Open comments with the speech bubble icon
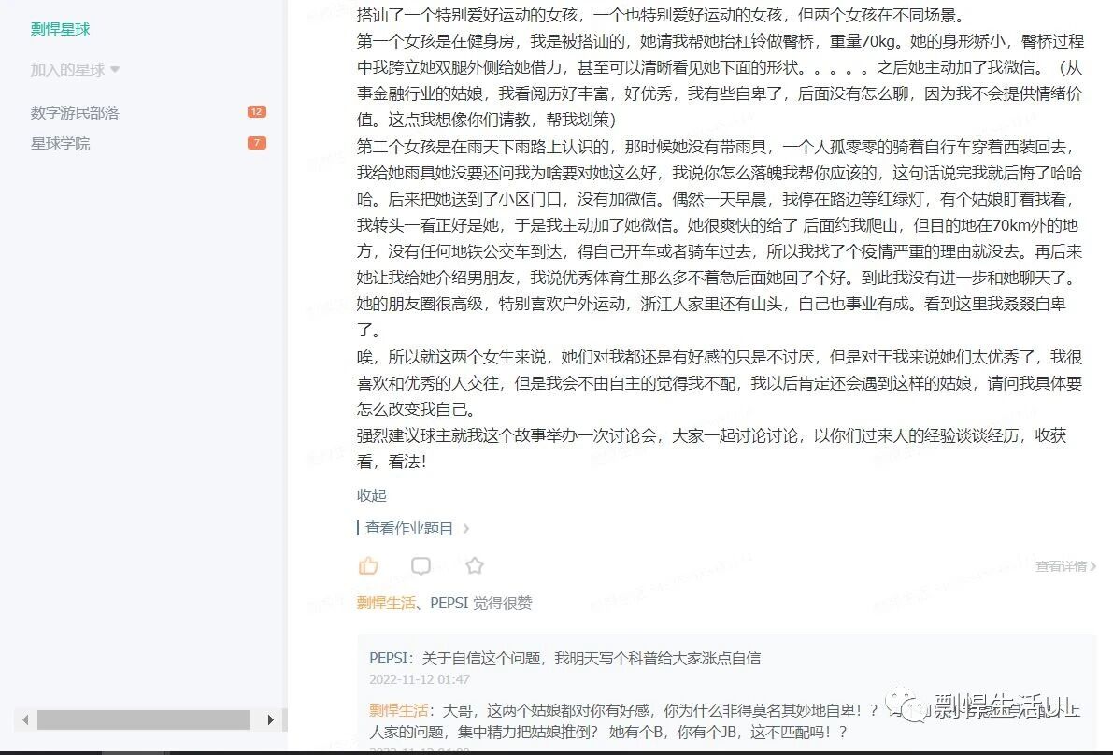Image resolution: width=1113 pixels, height=755 pixels. pos(421,565)
